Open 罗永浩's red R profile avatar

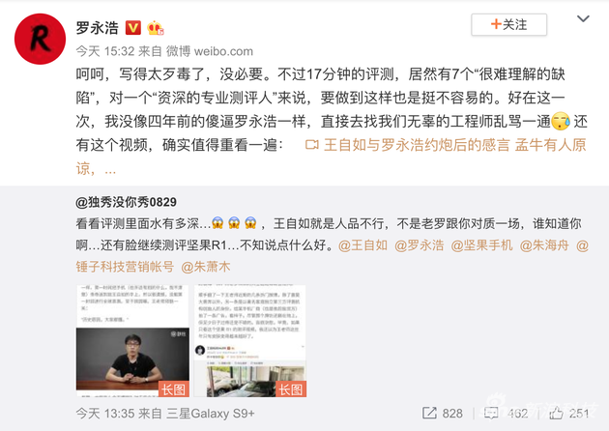click(x=40, y=39)
